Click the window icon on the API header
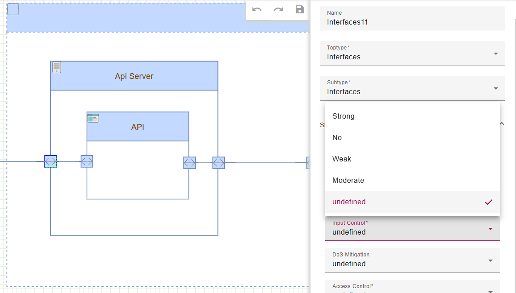This screenshot has height=293, width=516. click(92, 118)
